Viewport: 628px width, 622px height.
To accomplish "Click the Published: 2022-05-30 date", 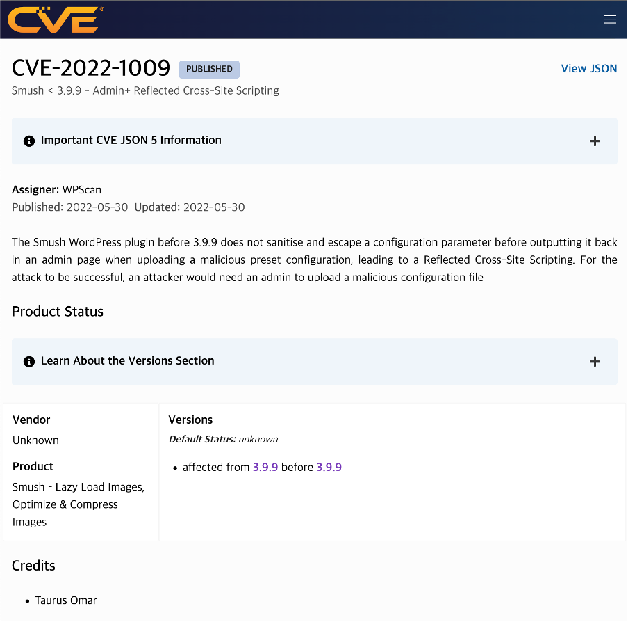I will pos(69,207).
